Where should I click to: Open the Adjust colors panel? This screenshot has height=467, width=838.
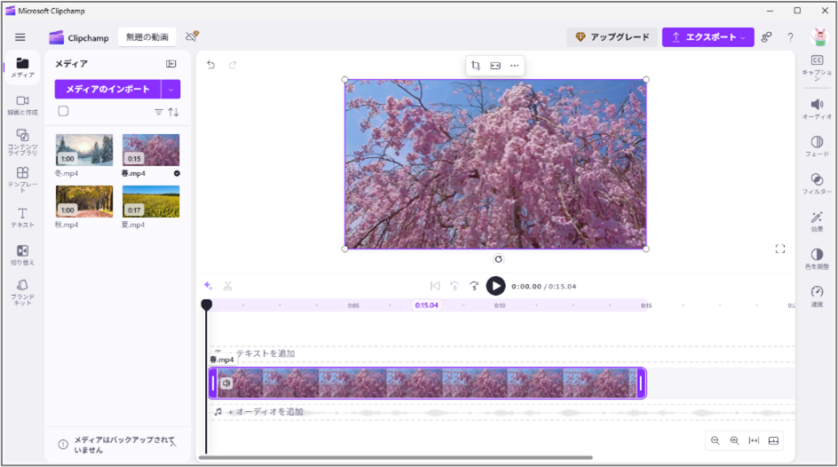[817, 258]
